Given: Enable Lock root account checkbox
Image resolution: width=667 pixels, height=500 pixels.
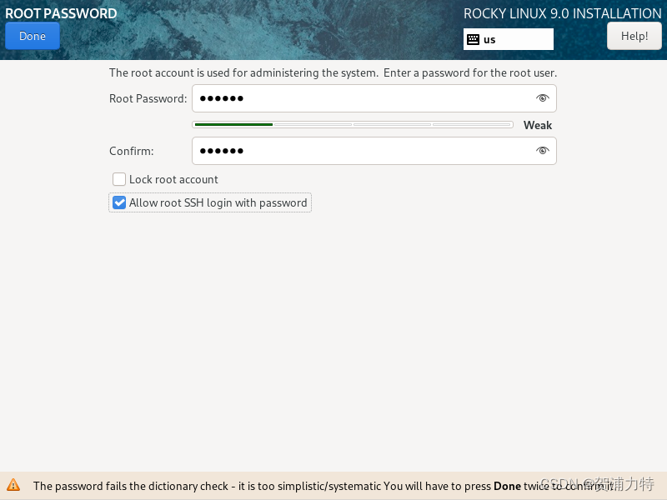Looking at the screenshot, I should coord(119,179).
